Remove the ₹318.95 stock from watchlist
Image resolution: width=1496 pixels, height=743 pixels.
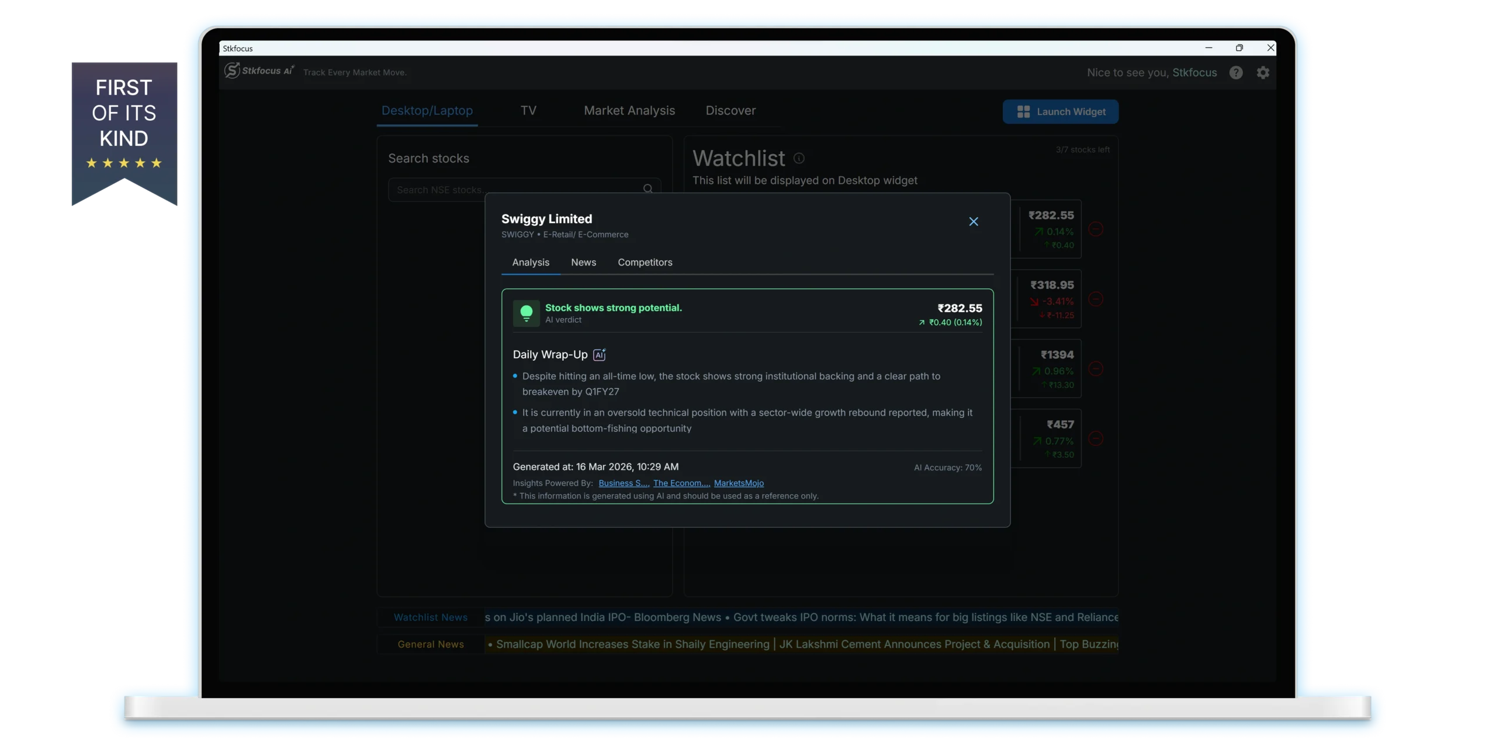(x=1096, y=299)
